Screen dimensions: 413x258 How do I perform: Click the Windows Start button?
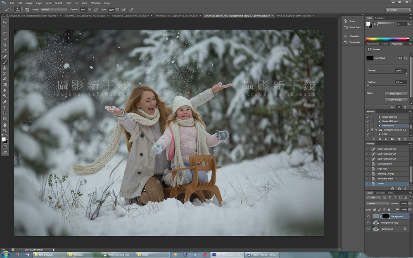tap(5, 255)
